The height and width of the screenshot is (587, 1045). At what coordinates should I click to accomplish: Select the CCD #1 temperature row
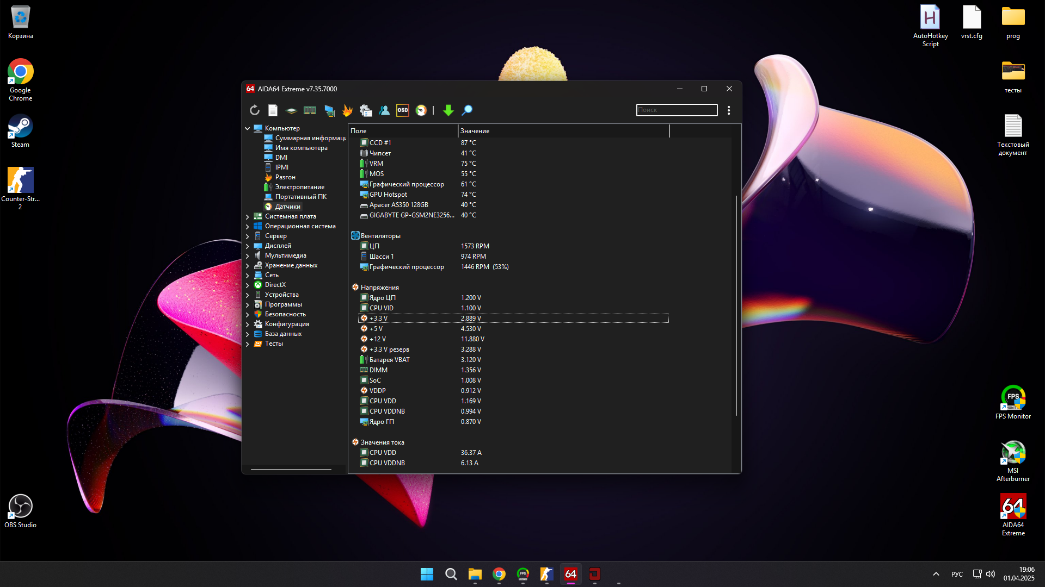click(x=513, y=143)
